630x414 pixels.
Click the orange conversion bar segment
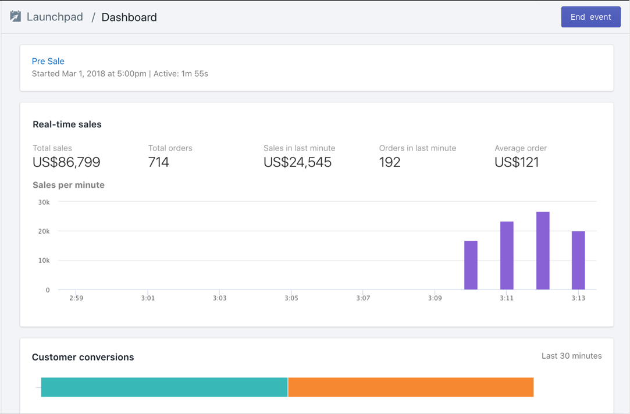411,387
